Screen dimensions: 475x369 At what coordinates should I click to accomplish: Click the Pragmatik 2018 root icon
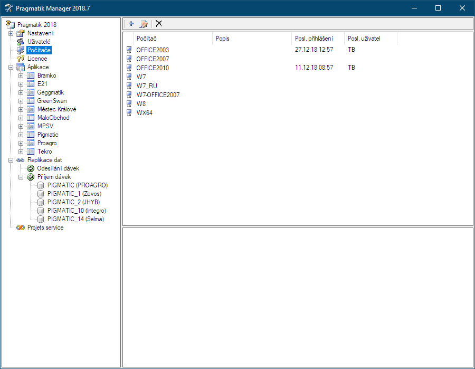coord(11,24)
